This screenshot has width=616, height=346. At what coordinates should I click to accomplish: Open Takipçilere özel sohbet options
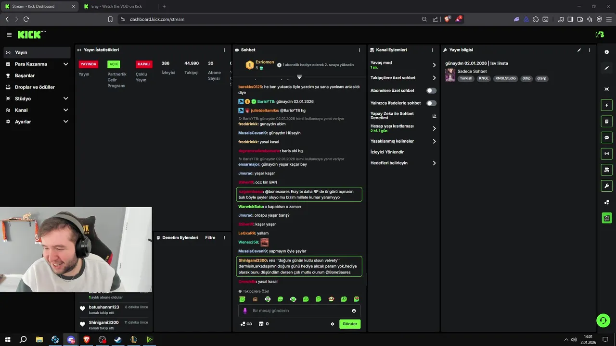click(x=403, y=78)
